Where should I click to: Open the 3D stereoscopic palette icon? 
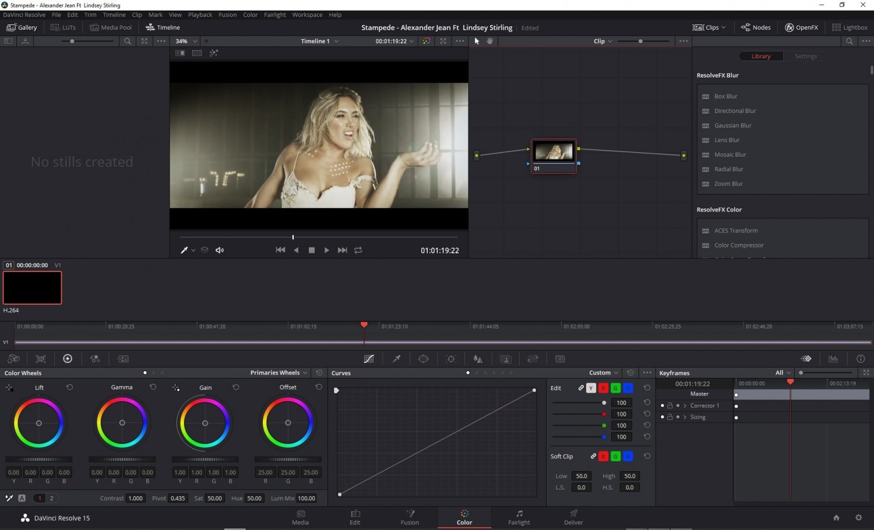click(x=560, y=359)
